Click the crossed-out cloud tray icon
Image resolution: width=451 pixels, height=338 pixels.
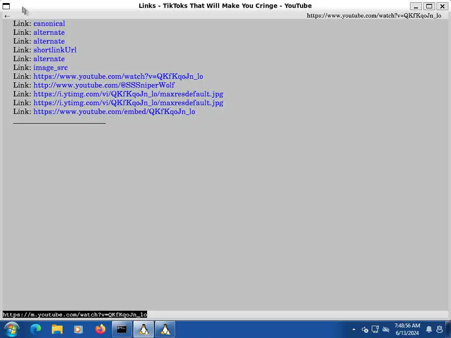(x=386, y=329)
